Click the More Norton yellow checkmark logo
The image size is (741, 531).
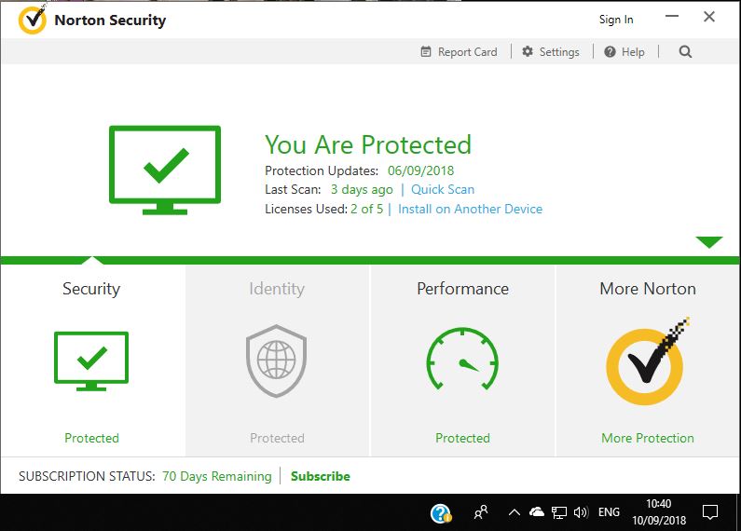pyautogui.click(x=648, y=361)
